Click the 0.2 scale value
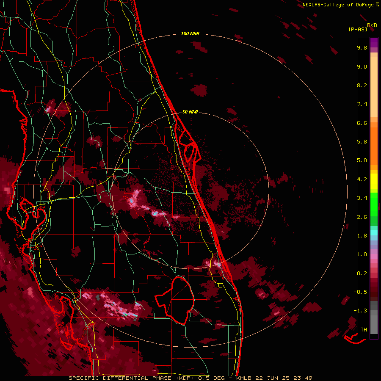This screenshot has width=381, height=381. pos(362,273)
